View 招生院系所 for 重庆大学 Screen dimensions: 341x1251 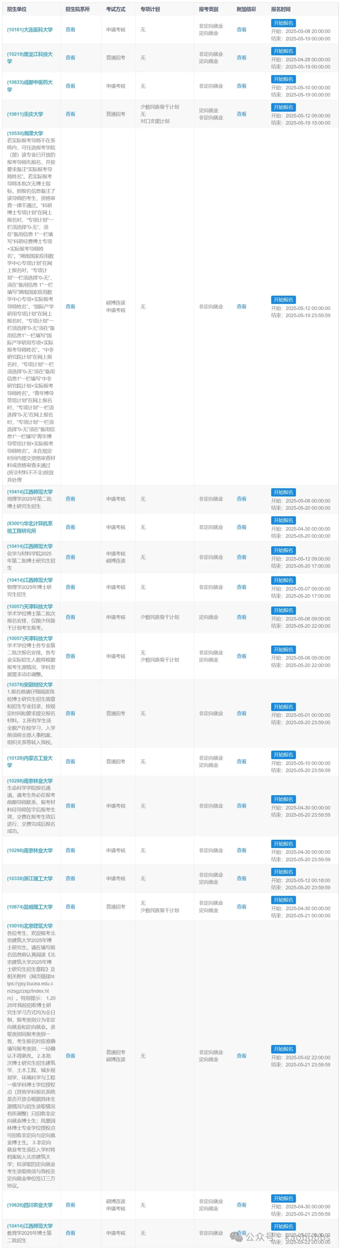tap(70, 114)
